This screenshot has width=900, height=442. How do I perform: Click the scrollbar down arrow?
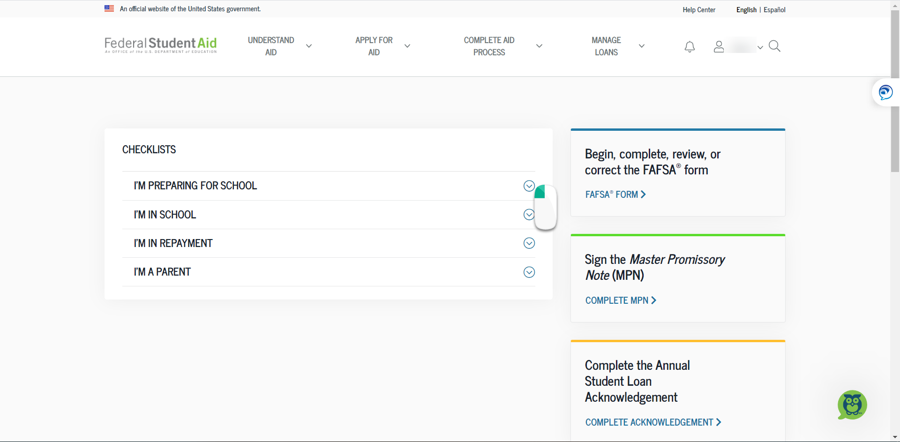coord(895,437)
